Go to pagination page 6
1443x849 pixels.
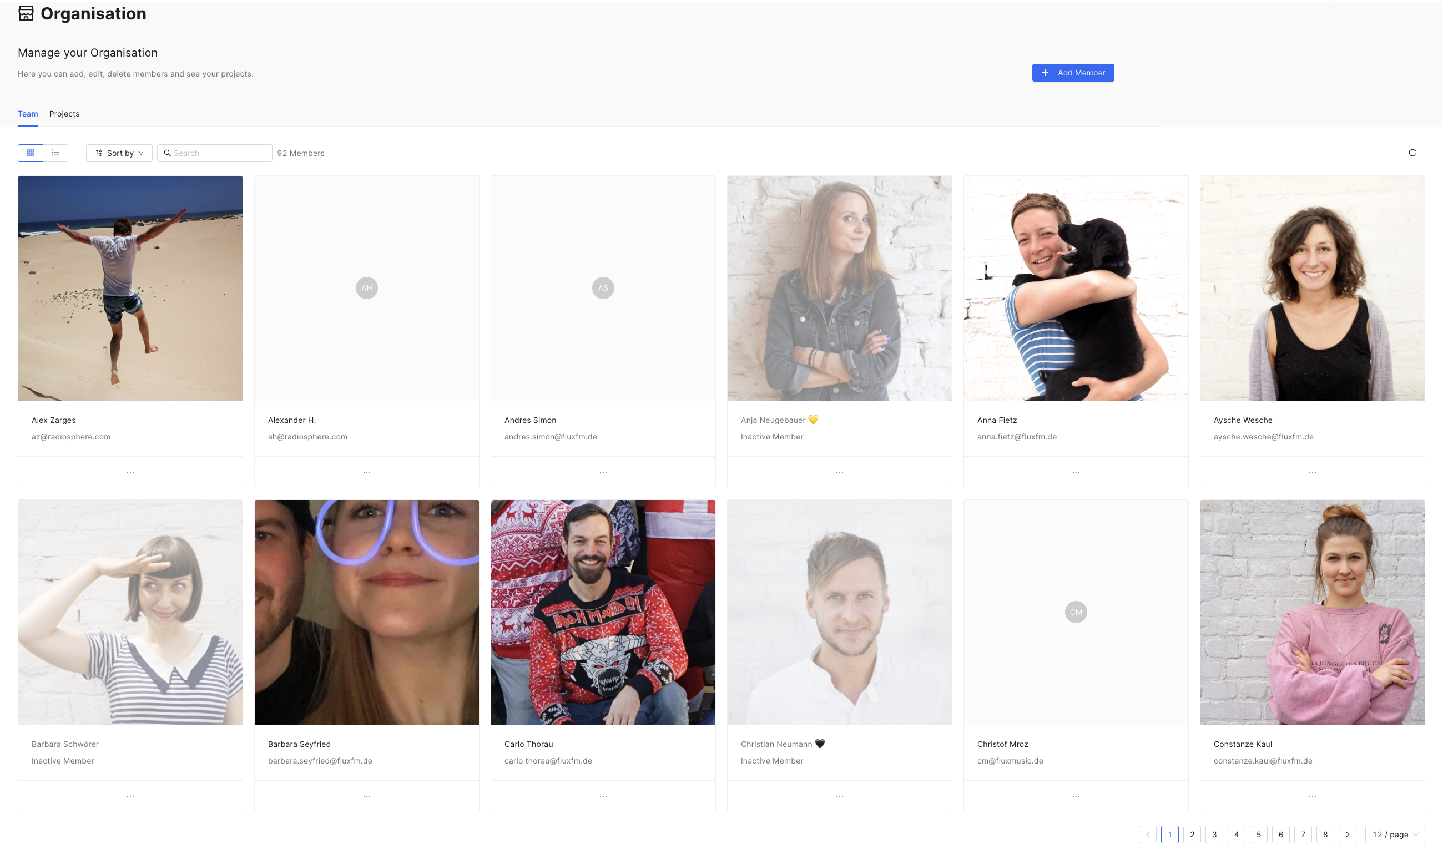point(1281,835)
